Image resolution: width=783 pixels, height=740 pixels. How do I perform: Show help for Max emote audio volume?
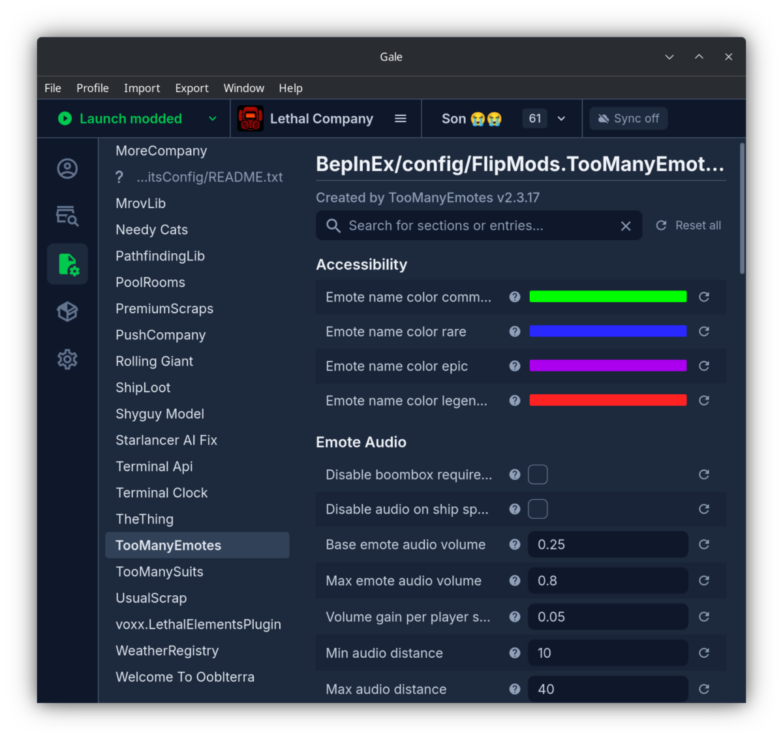(x=515, y=581)
